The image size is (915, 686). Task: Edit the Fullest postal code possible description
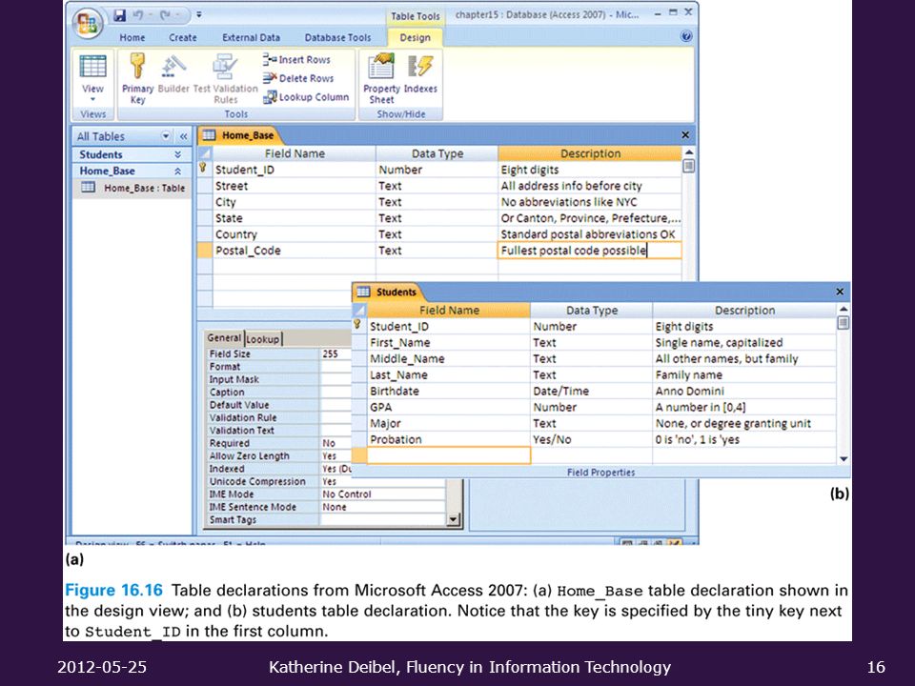(x=589, y=251)
